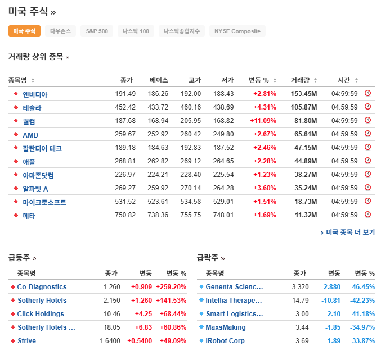Open the Genenta Science loser link

point(234,287)
